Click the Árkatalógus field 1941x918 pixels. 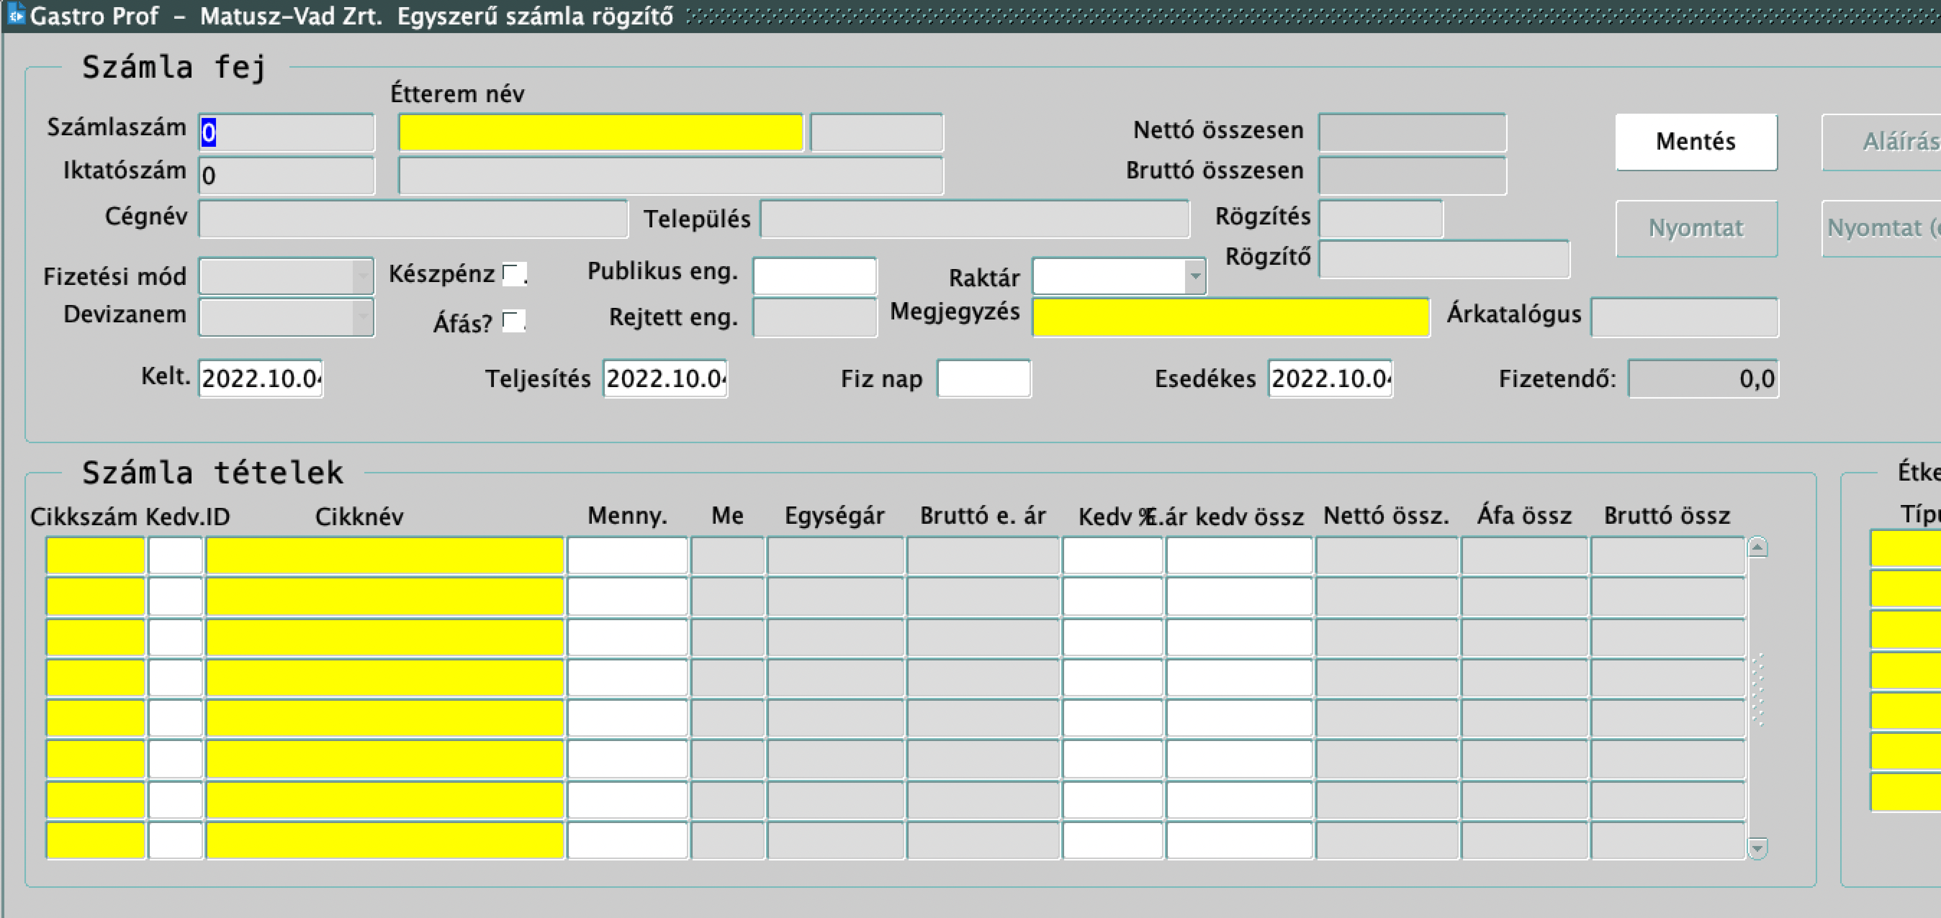1685,317
